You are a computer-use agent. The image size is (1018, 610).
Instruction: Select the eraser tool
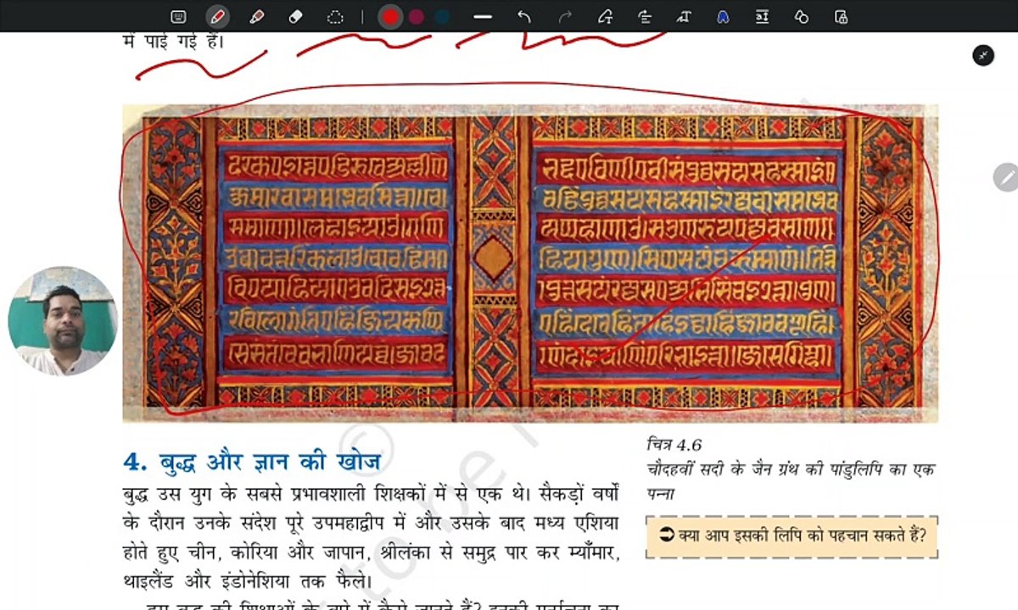click(295, 16)
